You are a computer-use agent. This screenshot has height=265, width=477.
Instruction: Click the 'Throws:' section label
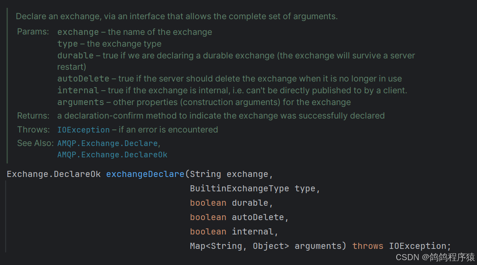point(34,130)
